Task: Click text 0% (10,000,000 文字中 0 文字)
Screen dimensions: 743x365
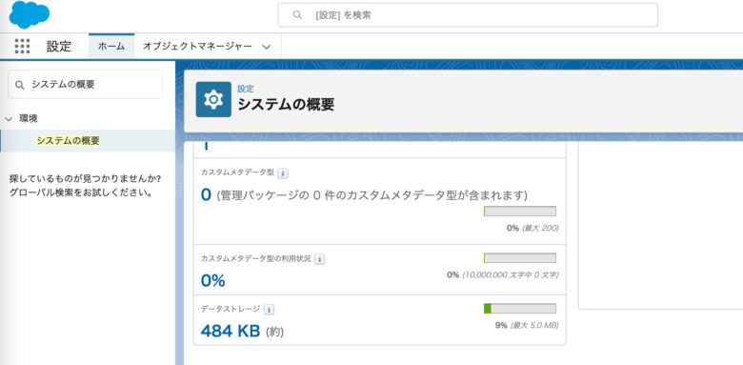Action: [x=502, y=274]
